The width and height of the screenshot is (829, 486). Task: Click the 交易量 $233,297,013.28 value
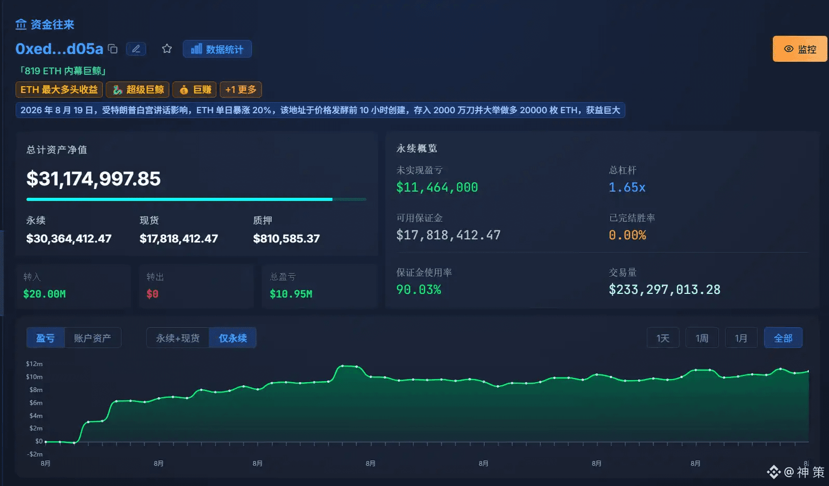pyautogui.click(x=664, y=290)
